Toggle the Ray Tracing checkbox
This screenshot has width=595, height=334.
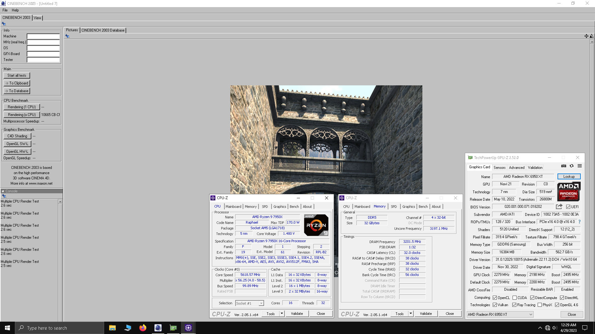coord(514,305)
